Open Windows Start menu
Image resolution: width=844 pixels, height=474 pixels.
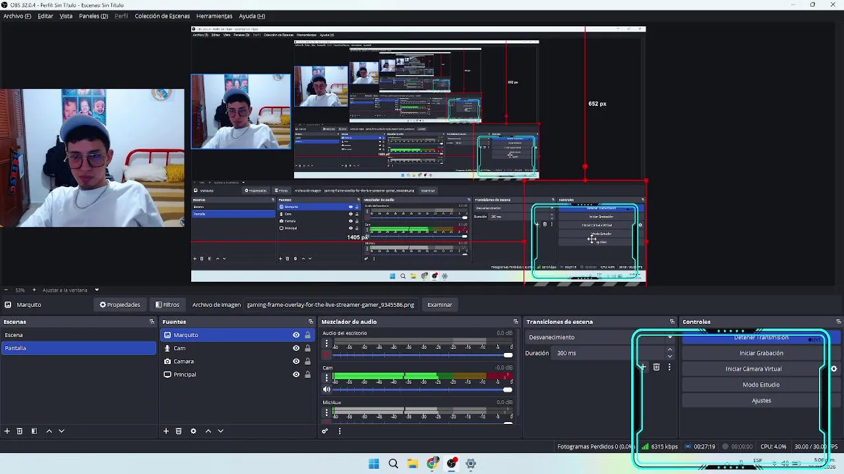[x=374, y=463]
